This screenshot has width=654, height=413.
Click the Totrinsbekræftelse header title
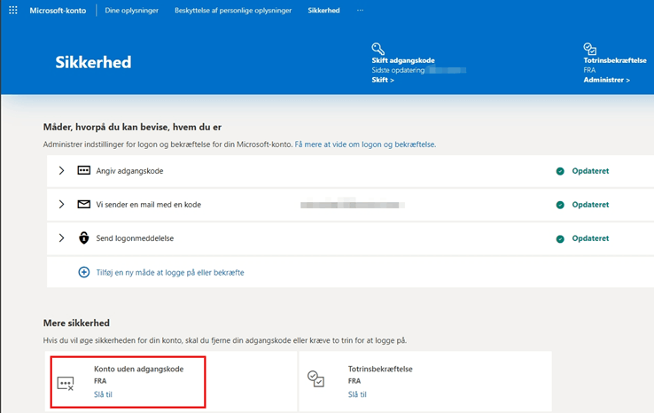pyautogui.click(x=615, y=60)
